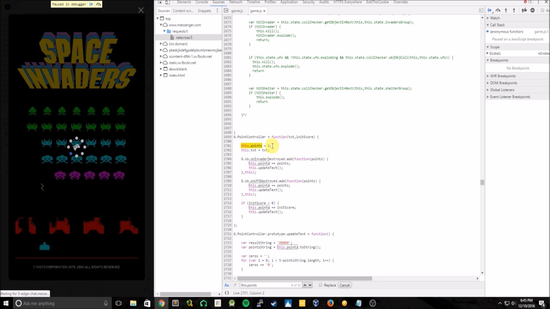Viewport: 550px width, 309px height.
Task: Switch to the Timeline tab
Action: pos(254,2)
